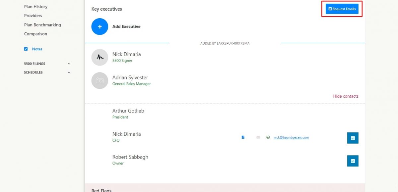This screenshot has height=192, width=398.
Task: Open the Notes link in sidebar
Action: (37, 49)
